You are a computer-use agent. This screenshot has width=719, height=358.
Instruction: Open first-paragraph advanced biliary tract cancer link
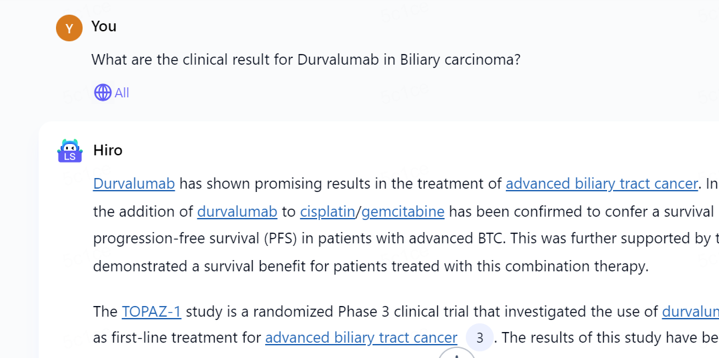pos(602,183)
